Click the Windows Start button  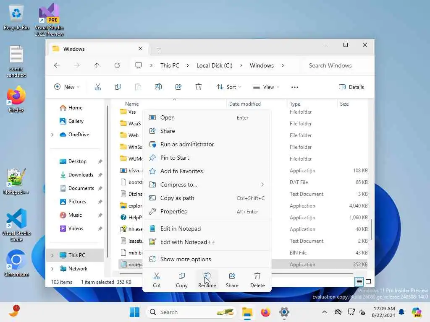134,312
